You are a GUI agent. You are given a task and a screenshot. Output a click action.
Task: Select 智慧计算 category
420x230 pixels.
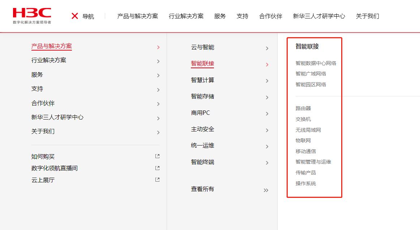[202, 80]
